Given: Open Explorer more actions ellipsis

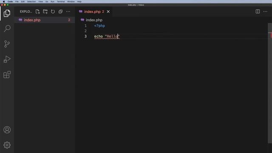Looking at the screenshot, I should (68, 11).
